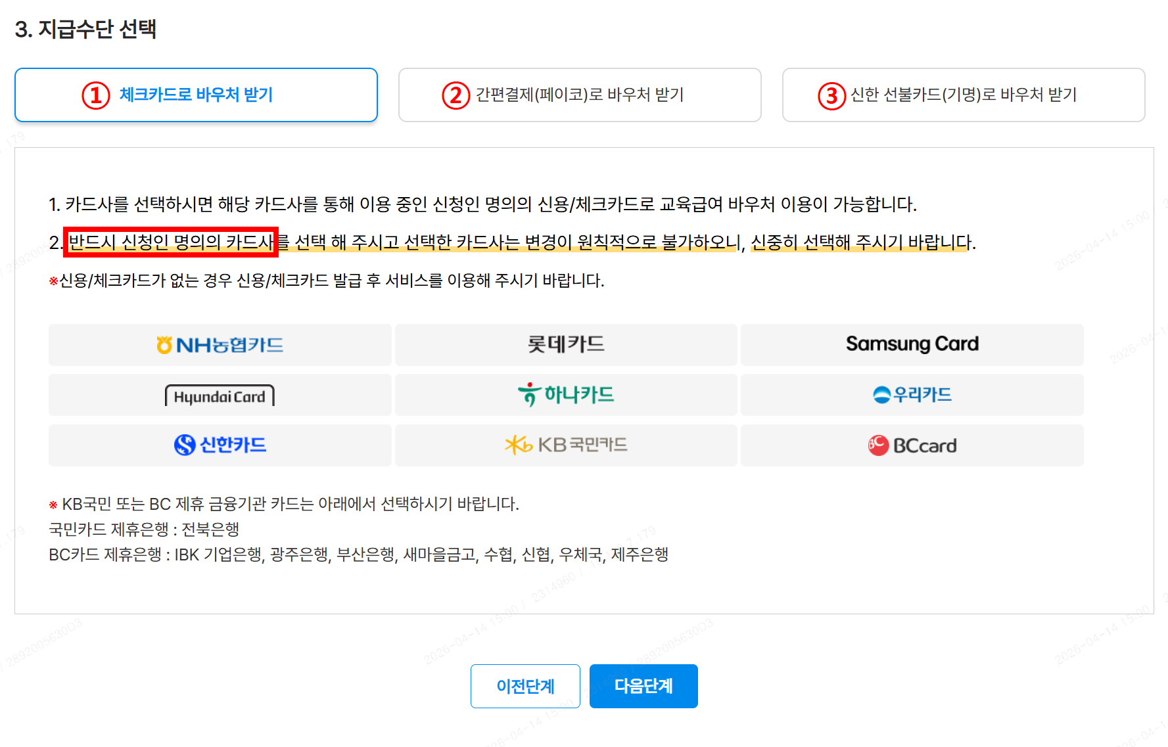This screenshot has height=747, width=1168.
Task: Select Samsung Card option
Action: 912,345
